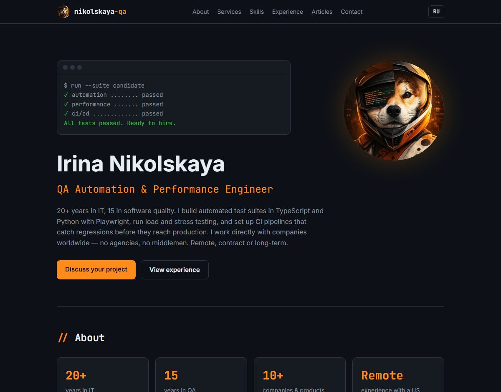Image resolution: width=501 pixels, height=392 pixels.
Task: Open the nikolskaya-qa site title link
Action: (x=100, y=12)
